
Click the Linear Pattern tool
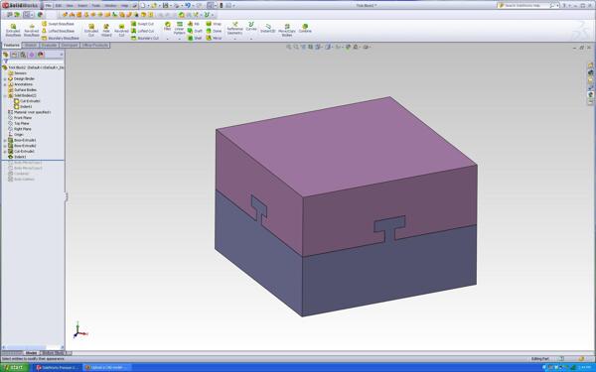point(180,28)
